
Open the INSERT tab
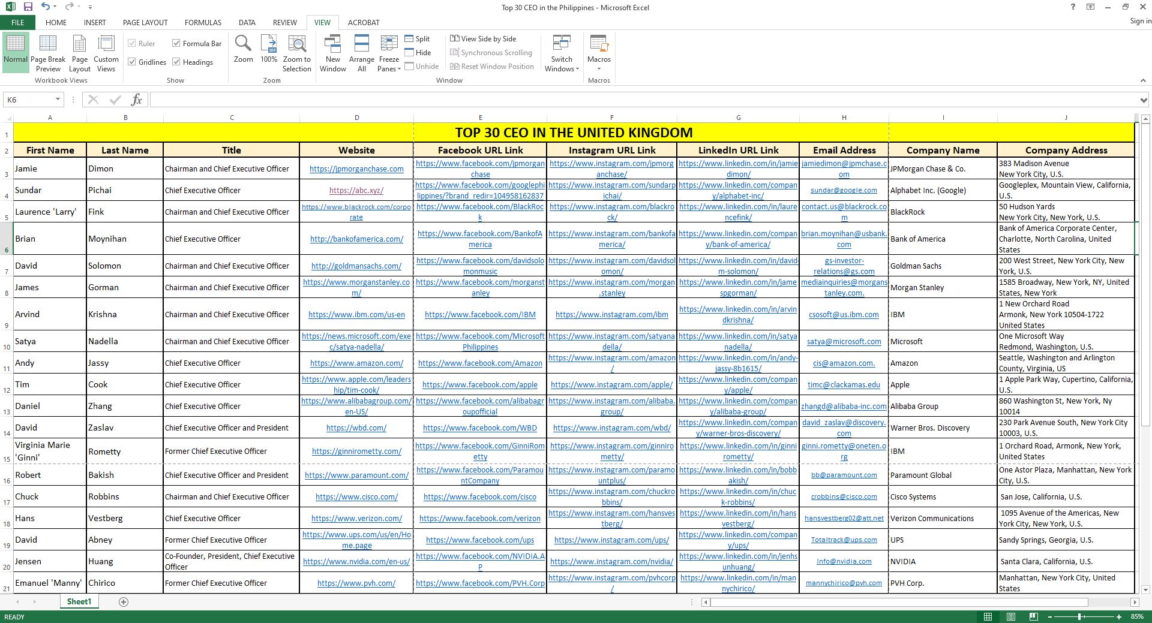(95, 22)
